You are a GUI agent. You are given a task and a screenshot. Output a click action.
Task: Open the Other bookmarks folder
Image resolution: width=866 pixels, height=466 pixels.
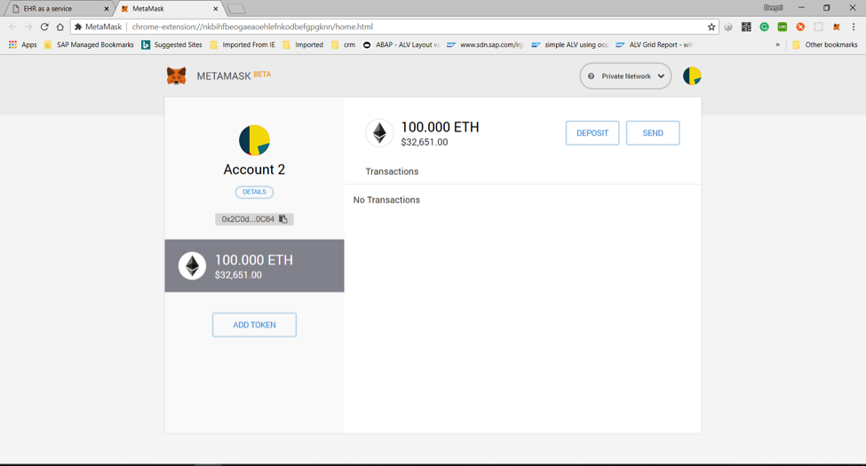click(825, 44)
